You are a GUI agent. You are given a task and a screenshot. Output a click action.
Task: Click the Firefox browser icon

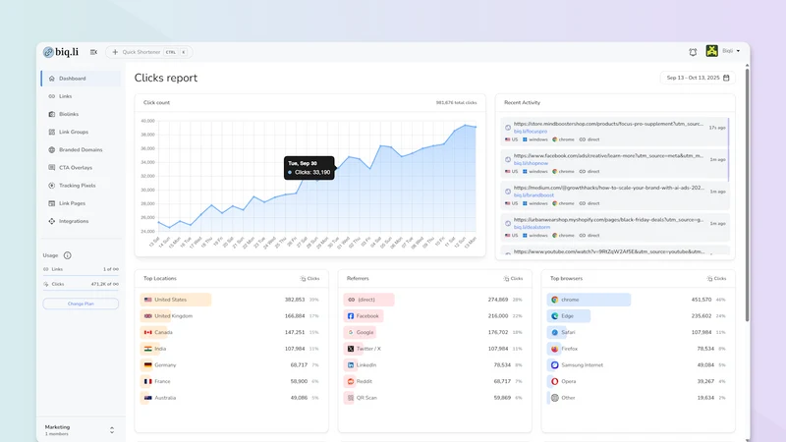click(x=555, y=349)
